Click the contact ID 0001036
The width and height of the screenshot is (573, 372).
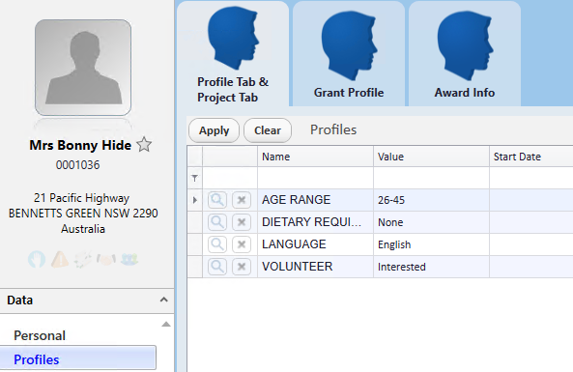pyautogui.click(x=77, y=165)
